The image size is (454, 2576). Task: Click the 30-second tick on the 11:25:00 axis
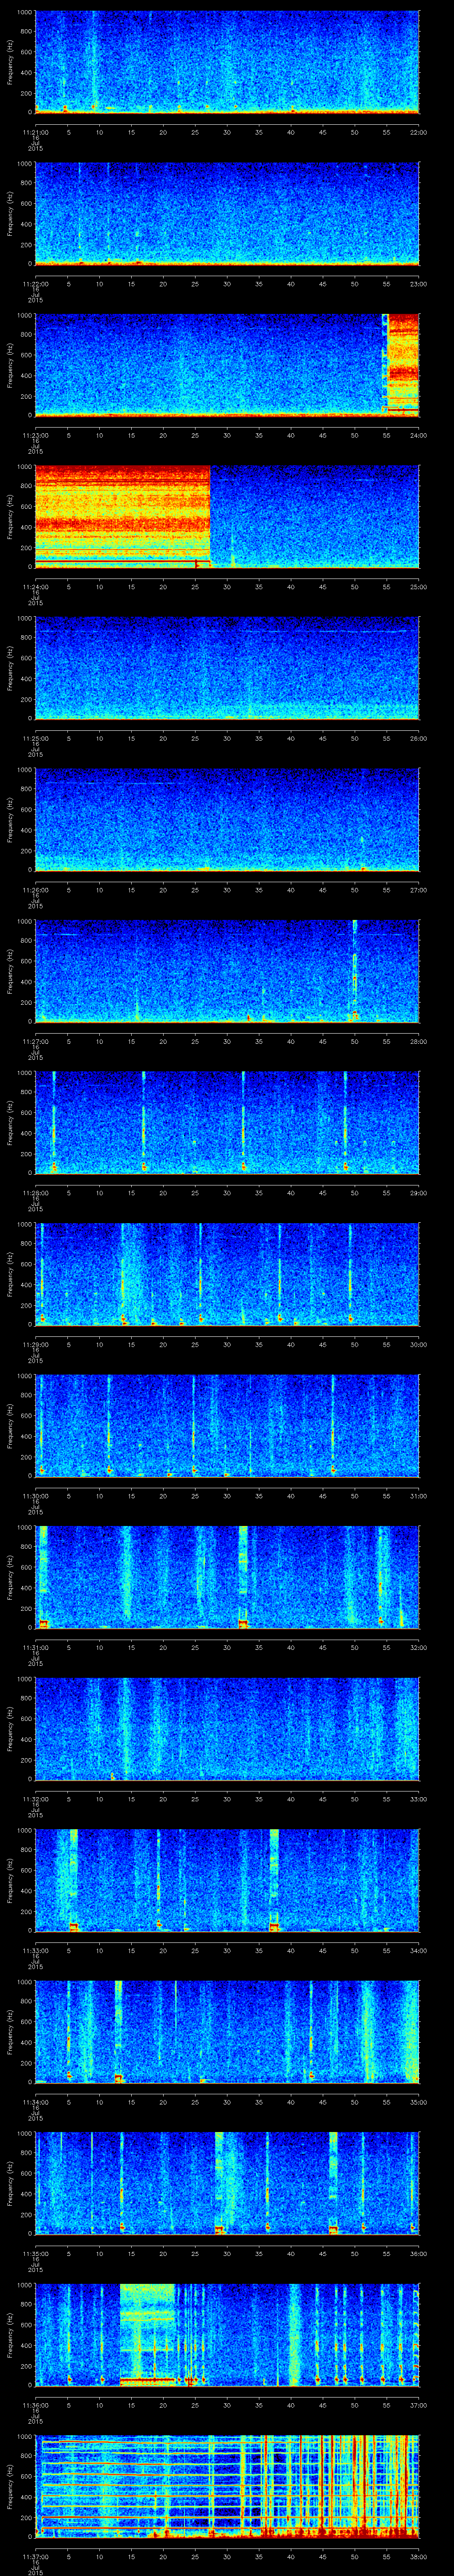coord(227,738)
